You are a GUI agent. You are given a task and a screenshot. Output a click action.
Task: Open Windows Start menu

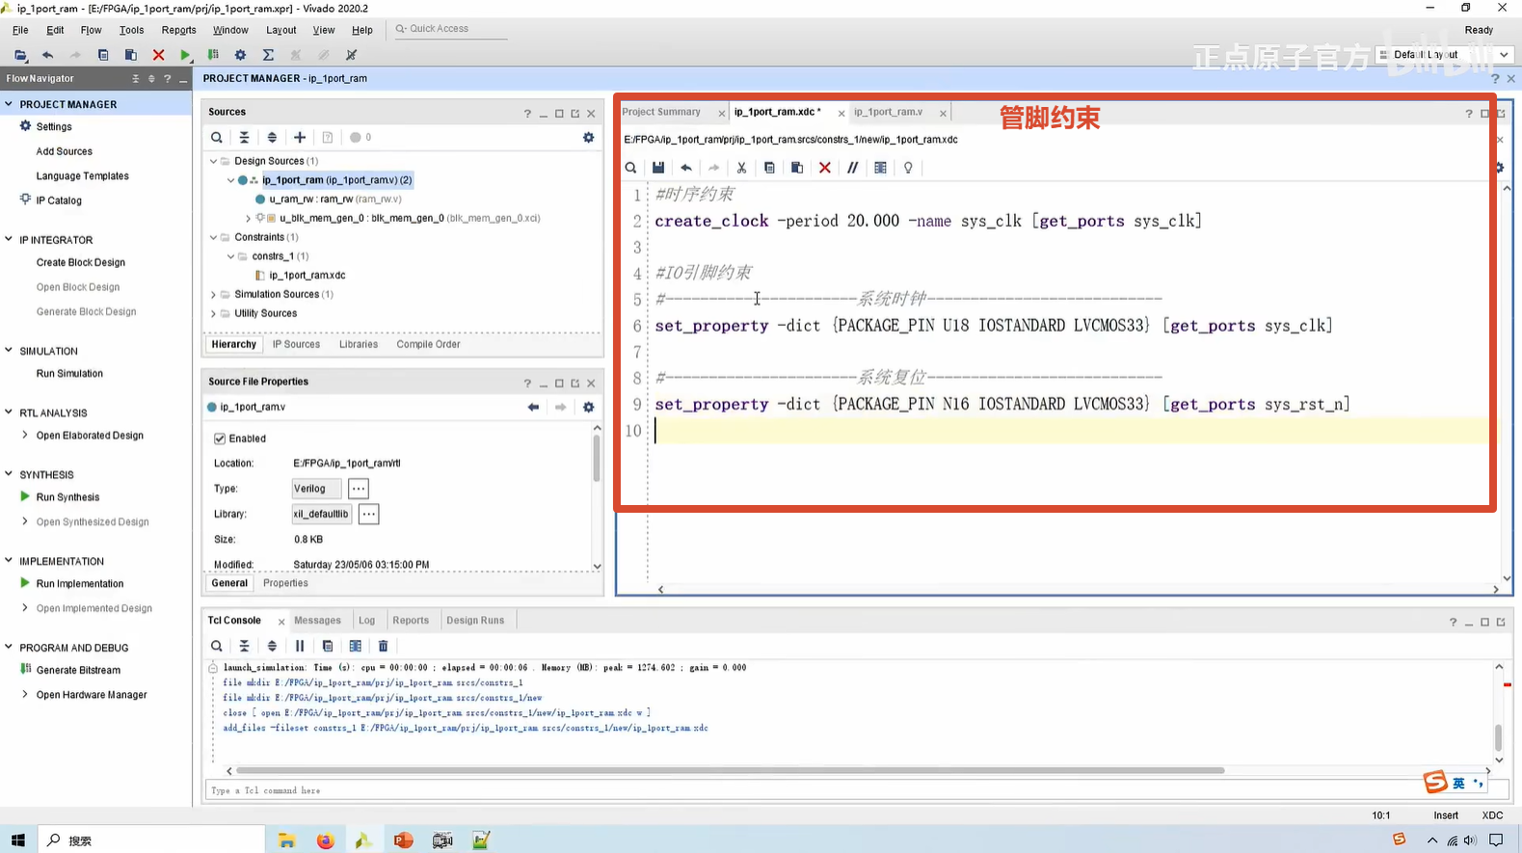coord(17,840)
